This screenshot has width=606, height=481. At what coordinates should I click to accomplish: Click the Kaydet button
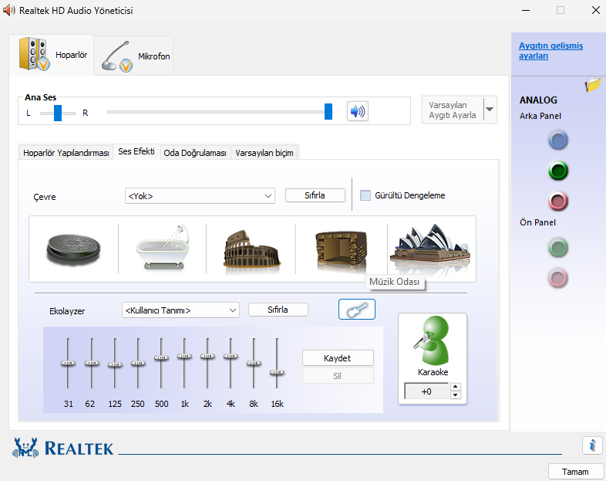pos(338,358)
